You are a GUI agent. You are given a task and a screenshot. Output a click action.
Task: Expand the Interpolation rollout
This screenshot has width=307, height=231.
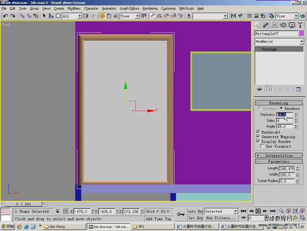279,155
